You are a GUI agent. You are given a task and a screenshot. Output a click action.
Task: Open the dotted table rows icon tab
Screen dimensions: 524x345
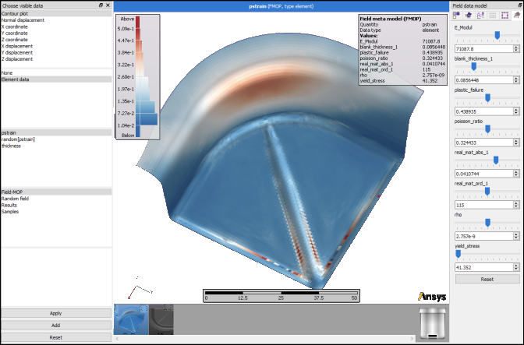click(x=493, y=16)
